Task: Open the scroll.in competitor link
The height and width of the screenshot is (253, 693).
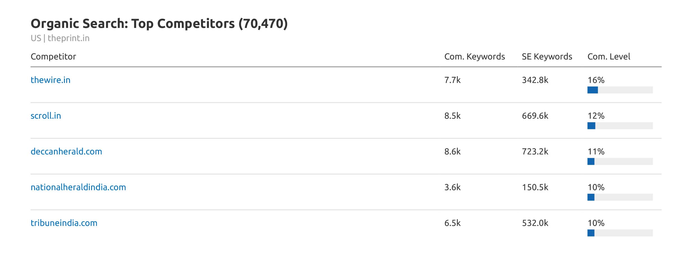Action: 46,116
